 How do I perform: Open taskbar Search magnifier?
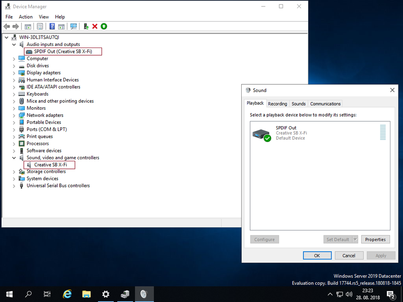coord(28,294)
